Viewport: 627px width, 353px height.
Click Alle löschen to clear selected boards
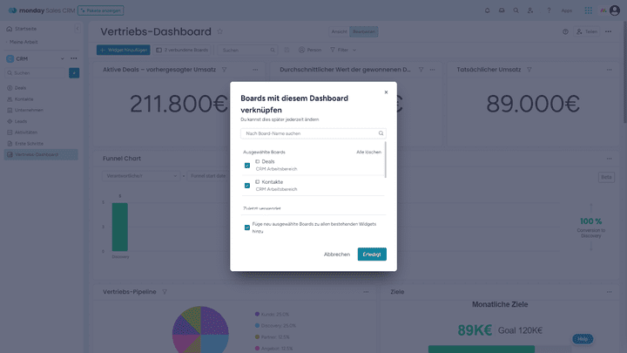point(368,152)
